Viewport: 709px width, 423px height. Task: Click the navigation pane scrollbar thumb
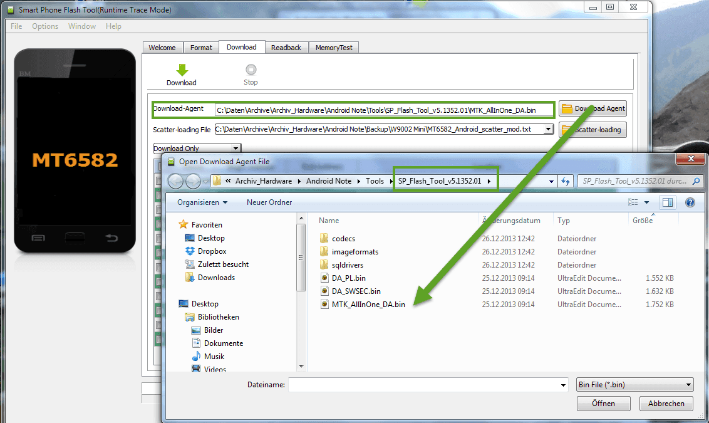coord(301,257)
